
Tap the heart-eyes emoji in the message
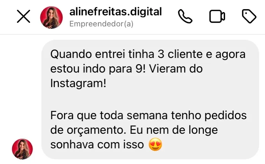click(155, 144)
